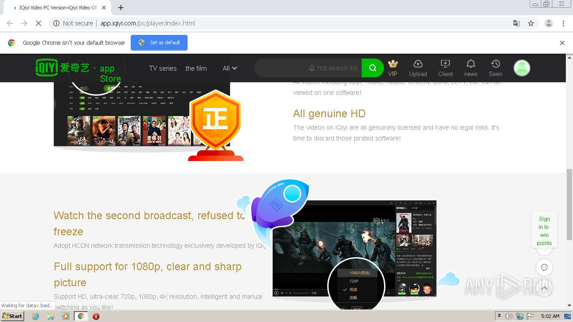Open Chrome profile icon
This screenshot has width=573, height=322.
click(x=548, y=23)
